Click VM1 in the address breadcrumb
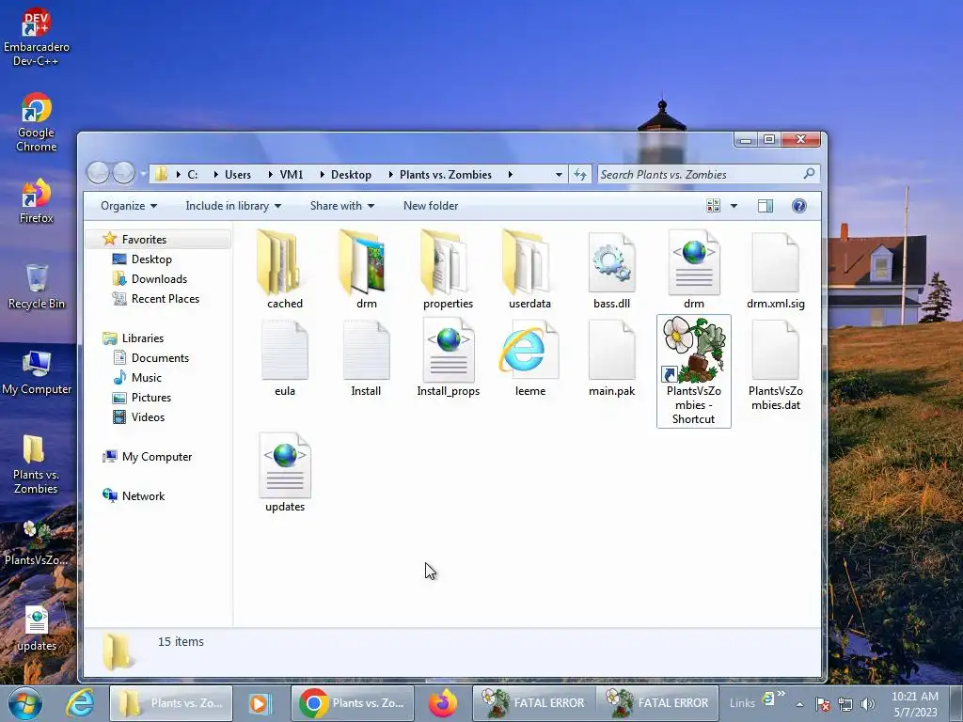The height and width of the screenshot is (722, 963). 292,174
